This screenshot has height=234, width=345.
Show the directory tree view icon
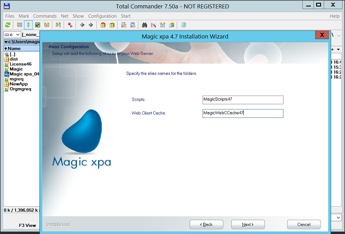pyautogui.click(x=47, y=25)
